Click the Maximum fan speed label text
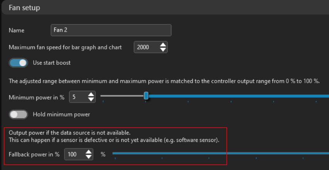Viewport: 329px width, 170px height. 65,47
